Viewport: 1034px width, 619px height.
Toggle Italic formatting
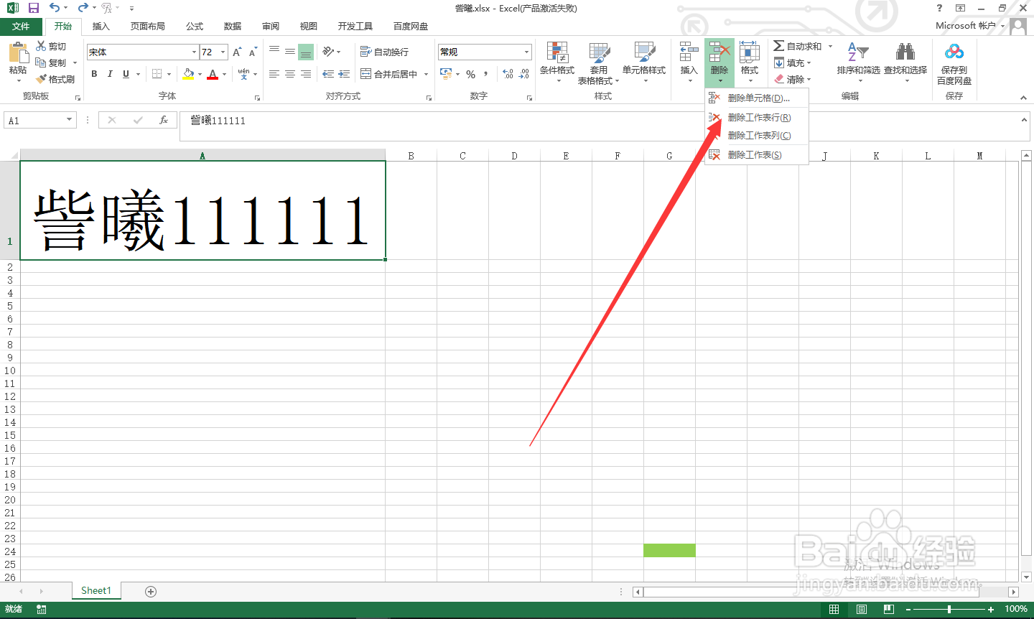click(110, 74)
